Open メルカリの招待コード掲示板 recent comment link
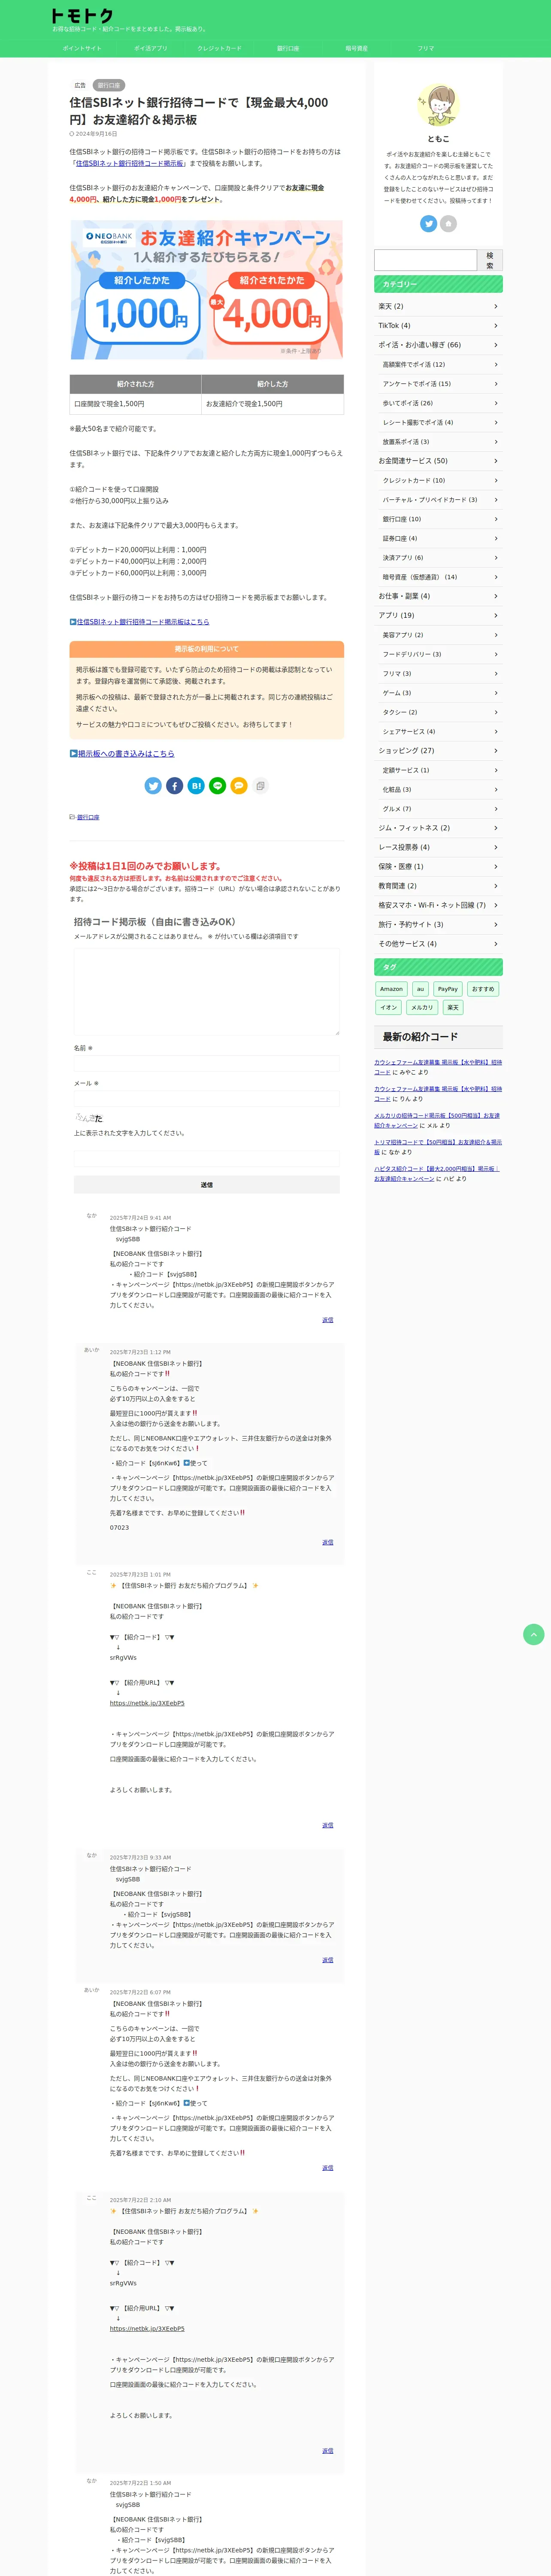 (x=437, y=1120)
